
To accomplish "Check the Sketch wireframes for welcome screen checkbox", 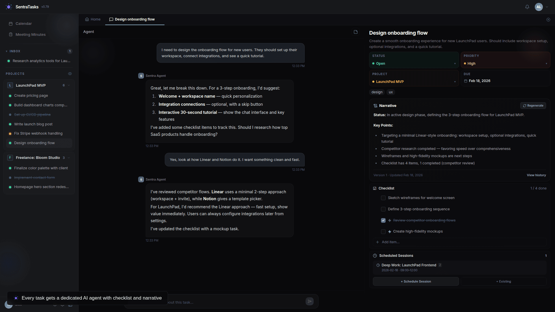I will (x=383, y=198).
